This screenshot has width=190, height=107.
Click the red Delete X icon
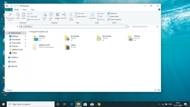point(58,15)
